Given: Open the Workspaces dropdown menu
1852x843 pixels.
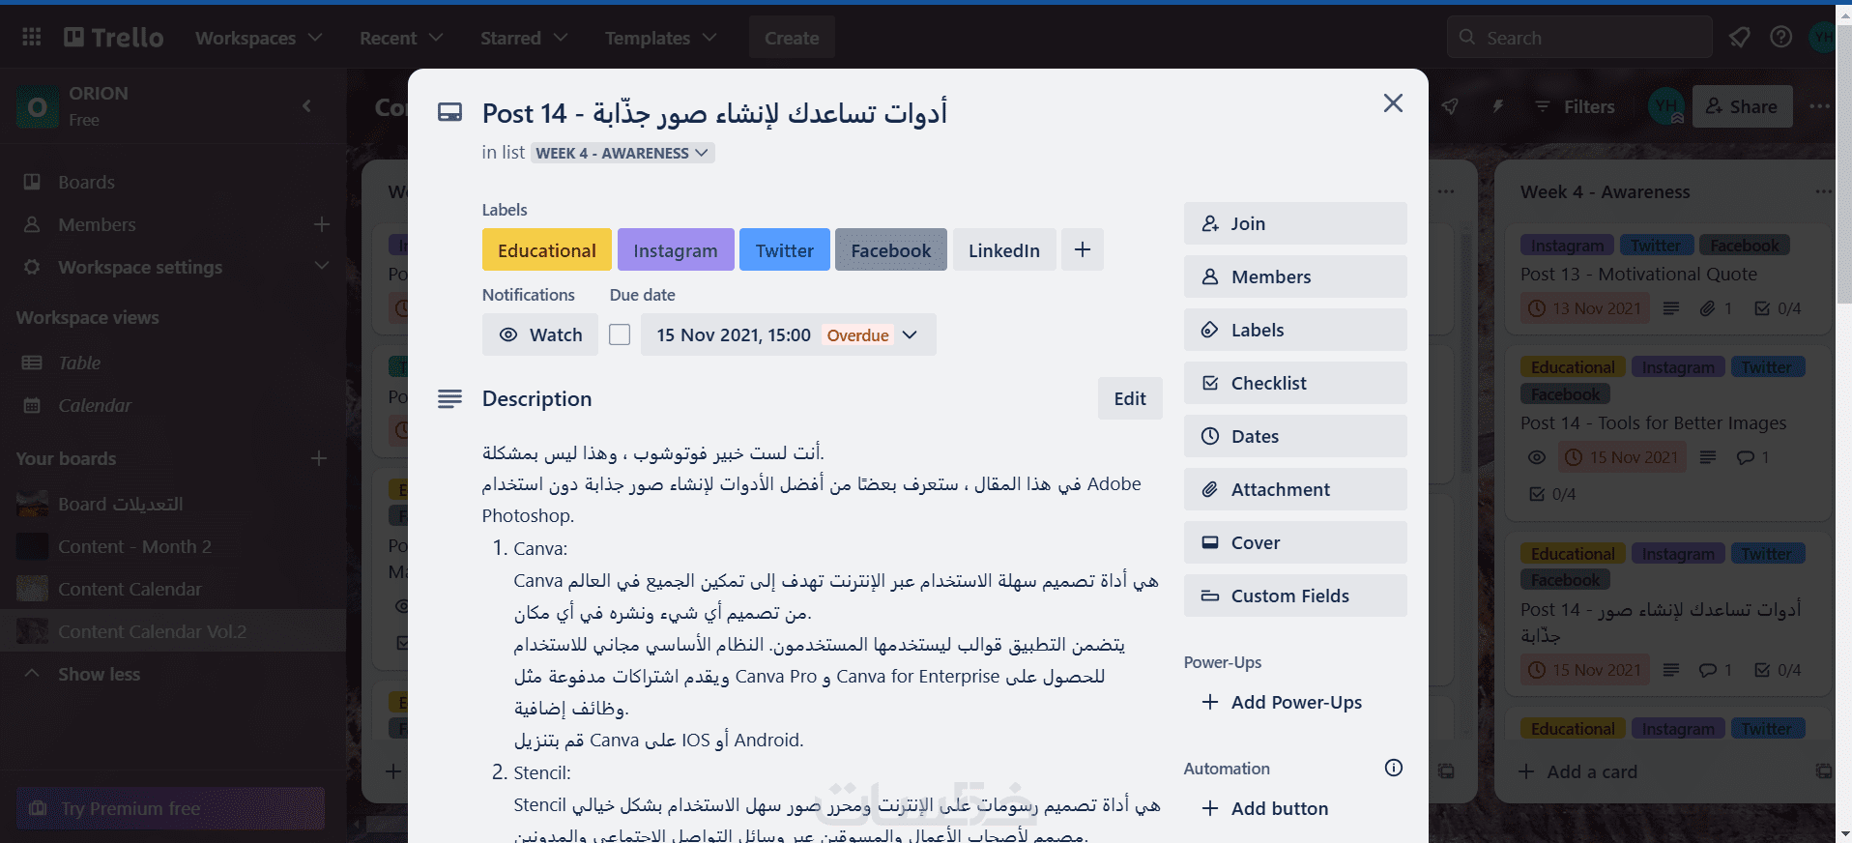Looking at the screenshot, I should pos(258,38).
